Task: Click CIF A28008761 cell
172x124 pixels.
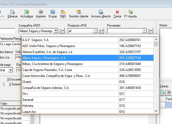Action: 139,40
